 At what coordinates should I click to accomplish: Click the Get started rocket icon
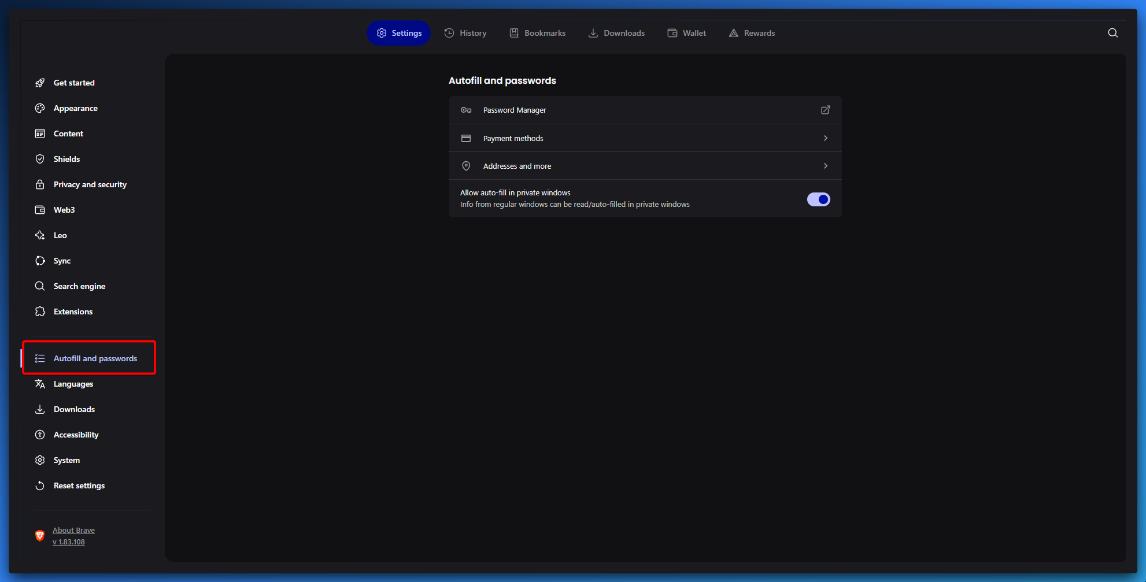point(40,83)
